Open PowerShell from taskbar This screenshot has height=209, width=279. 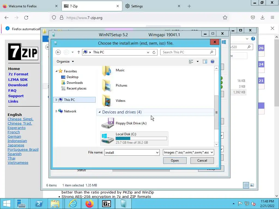point(38,204)
